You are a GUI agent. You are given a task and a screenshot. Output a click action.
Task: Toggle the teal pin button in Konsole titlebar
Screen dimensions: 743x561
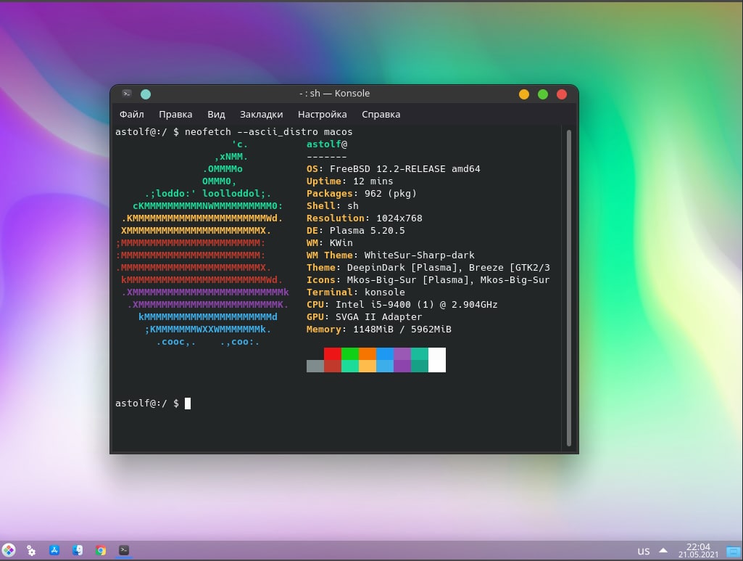[146, 94]
